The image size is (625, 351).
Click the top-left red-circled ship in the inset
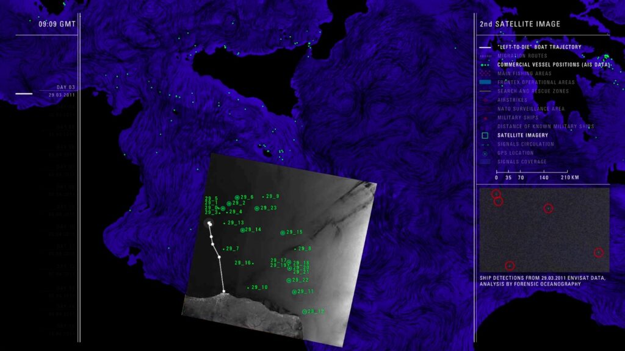click(496, 194)
